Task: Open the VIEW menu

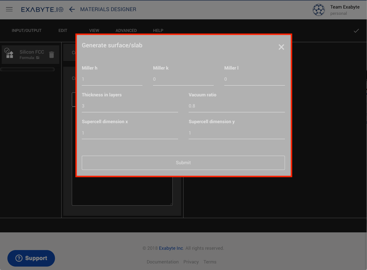Action: click(x=94, y=31)
